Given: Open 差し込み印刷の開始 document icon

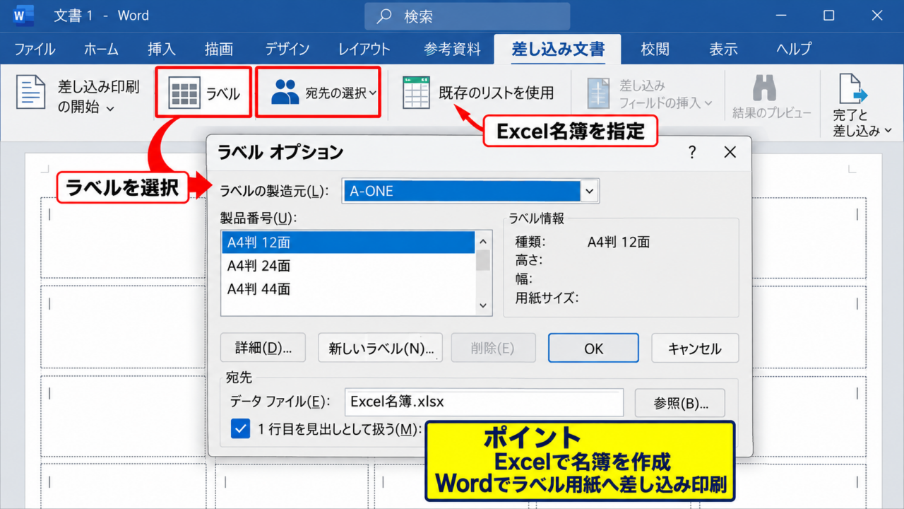Looking at the screenshot, I should coord(30,92).
